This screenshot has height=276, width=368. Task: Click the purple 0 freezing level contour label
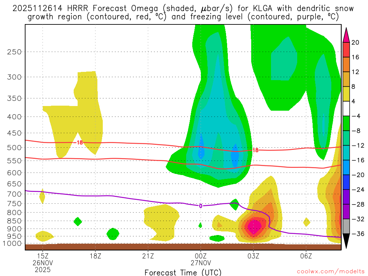coord(201,206)
